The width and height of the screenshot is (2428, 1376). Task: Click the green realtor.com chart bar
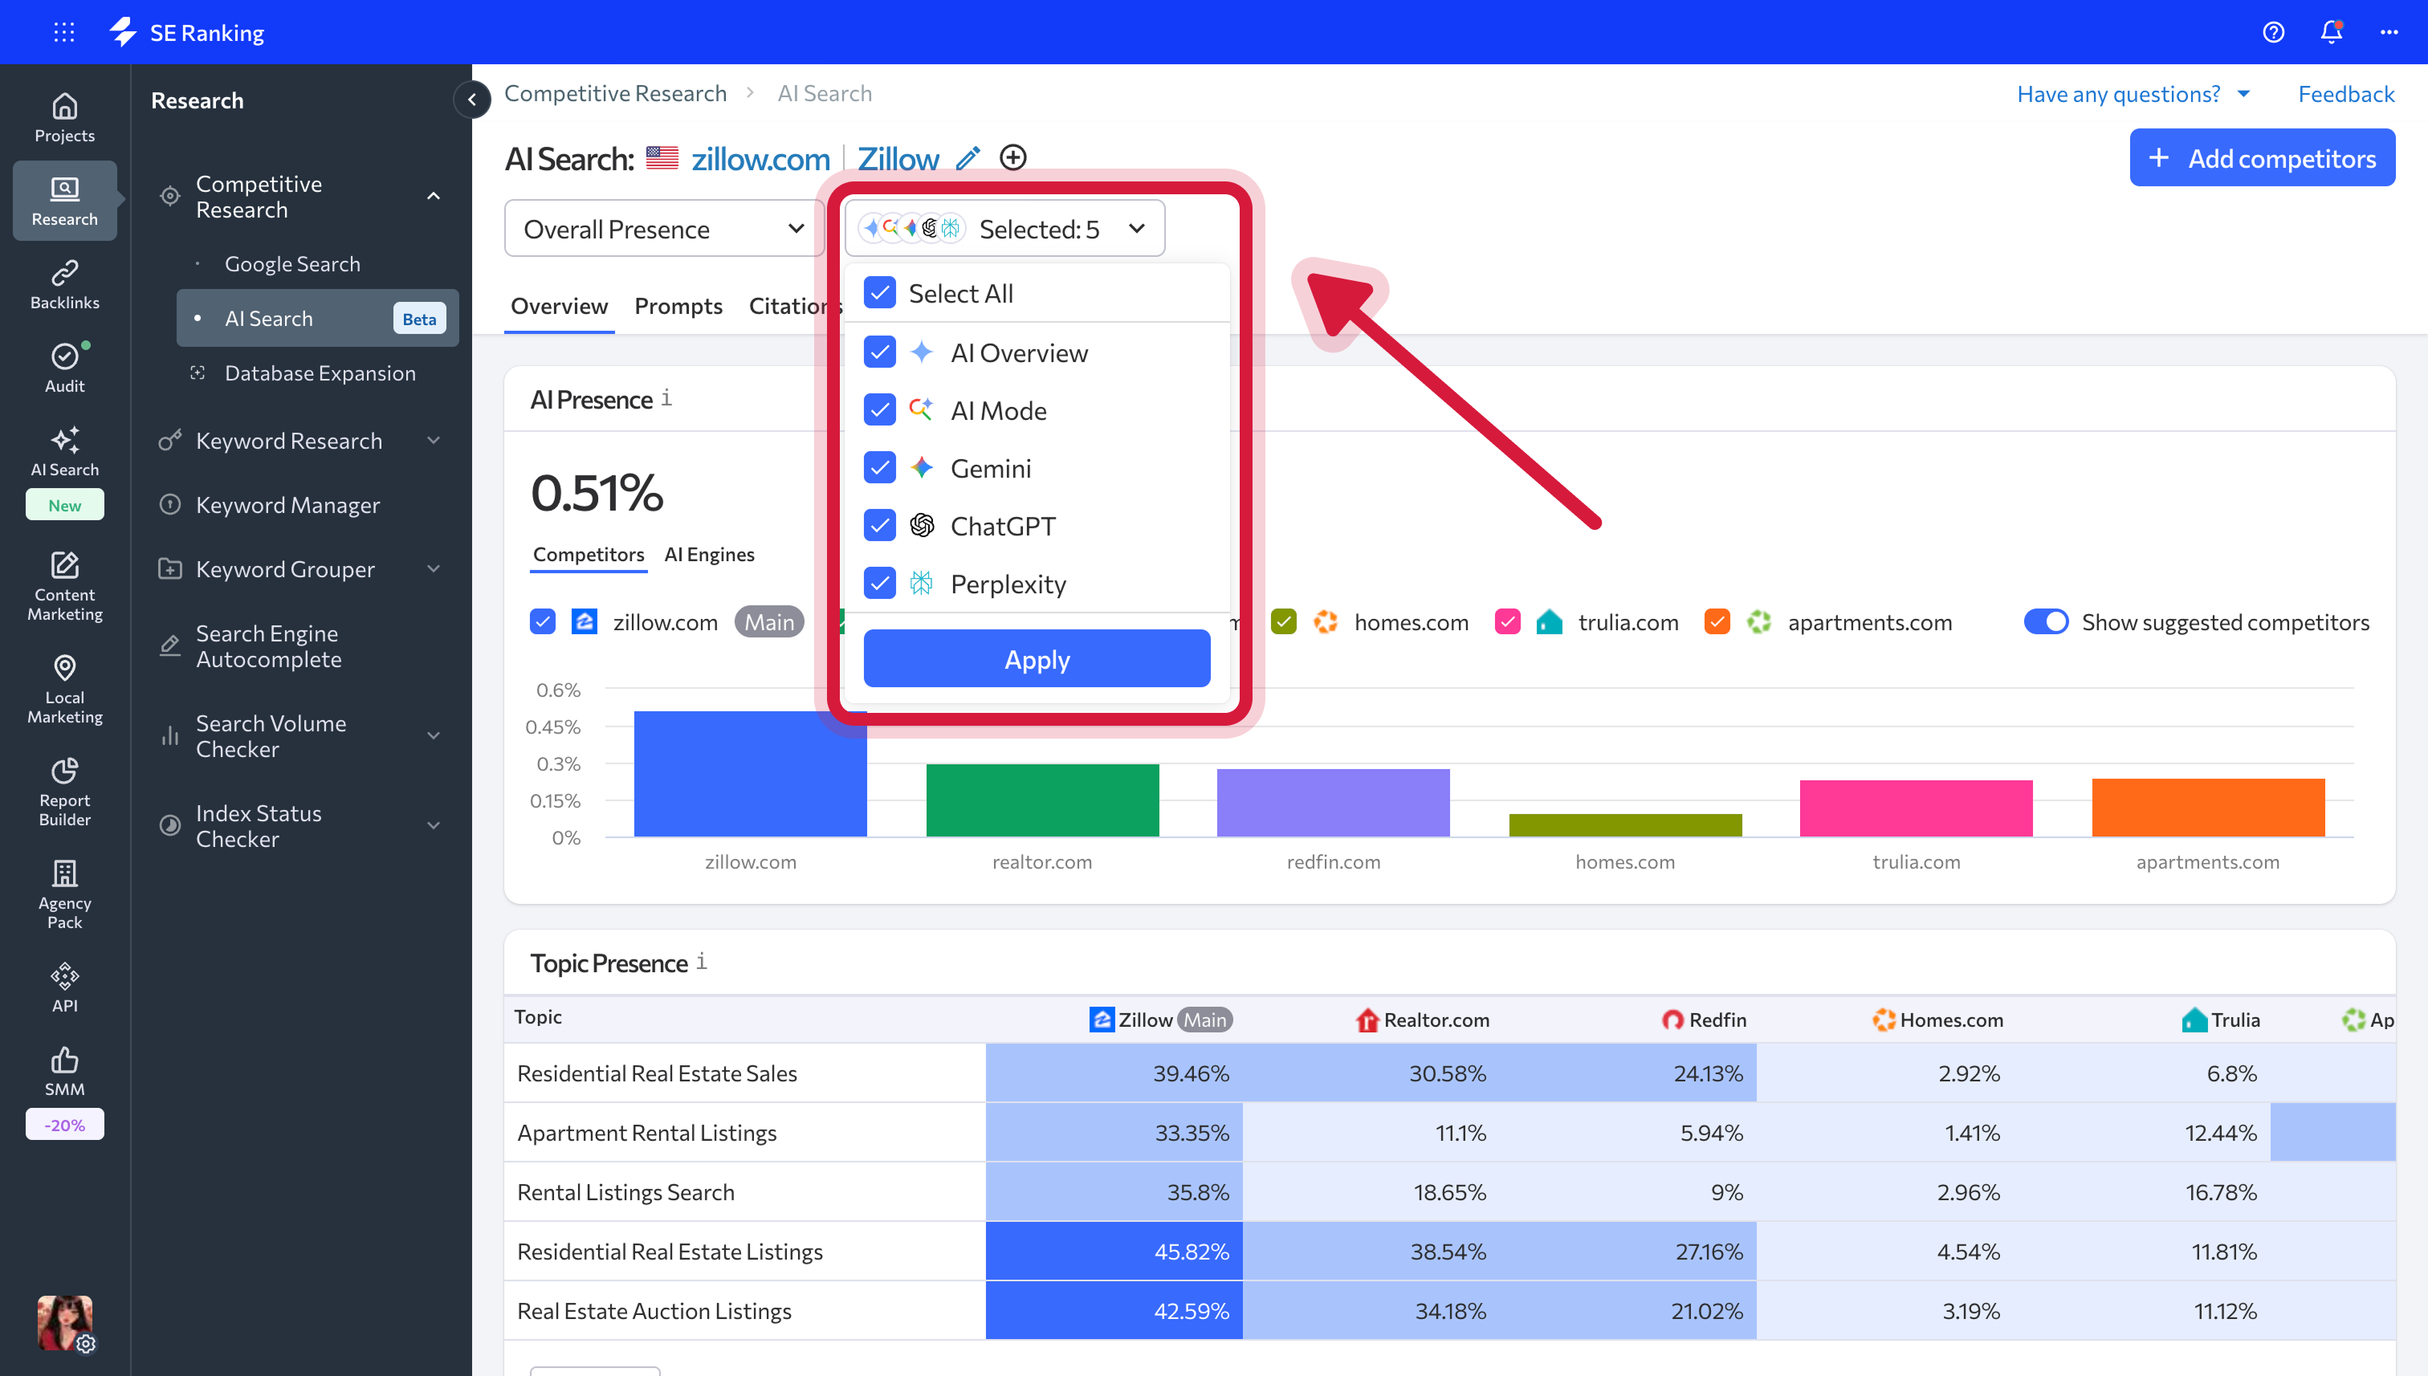(x=1041, y=800)
